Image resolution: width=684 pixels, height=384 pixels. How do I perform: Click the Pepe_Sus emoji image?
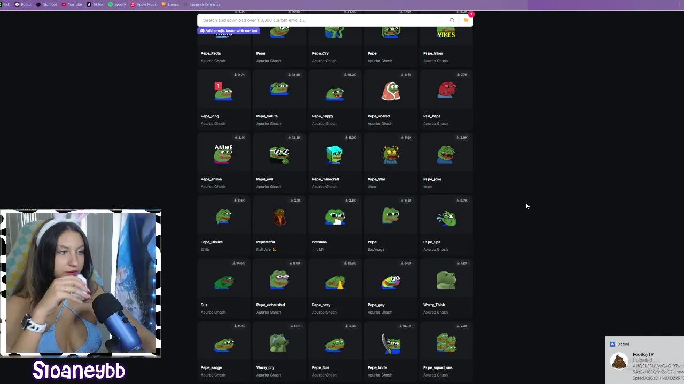[335, 345]
